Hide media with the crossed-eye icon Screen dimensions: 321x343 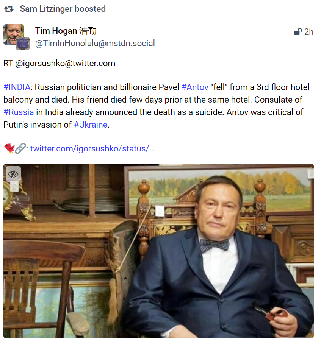tap(13, 174)
